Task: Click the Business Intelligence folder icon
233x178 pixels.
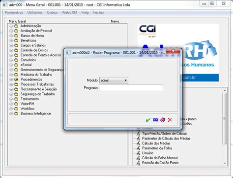Action: [x=16, y=113]
